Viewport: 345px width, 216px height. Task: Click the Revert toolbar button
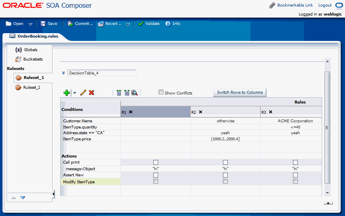pyautogui.click(x=109, y=23)
